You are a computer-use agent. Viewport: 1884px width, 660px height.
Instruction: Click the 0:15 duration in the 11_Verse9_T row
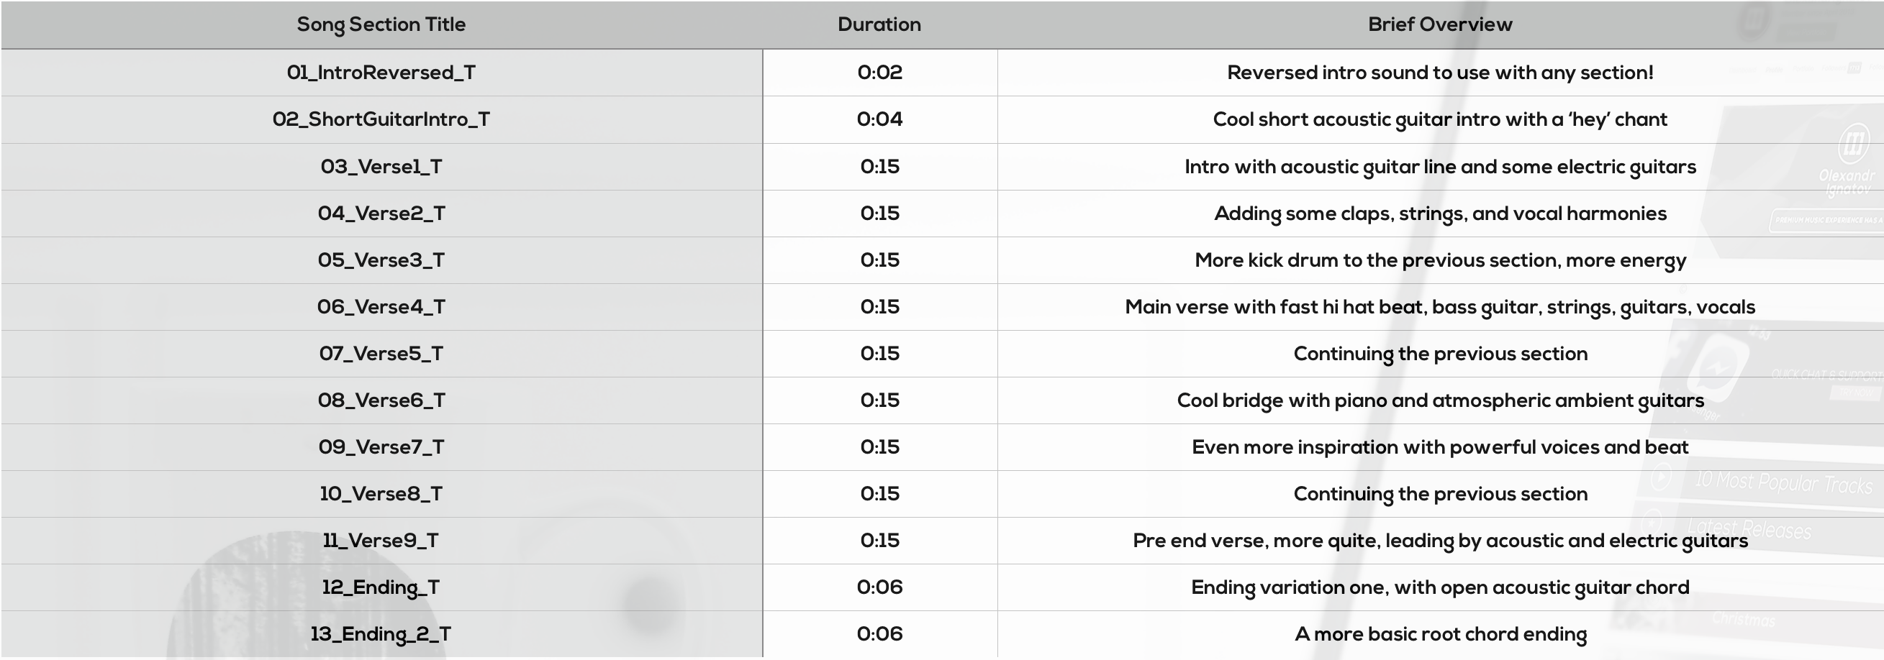coord(880,541)
